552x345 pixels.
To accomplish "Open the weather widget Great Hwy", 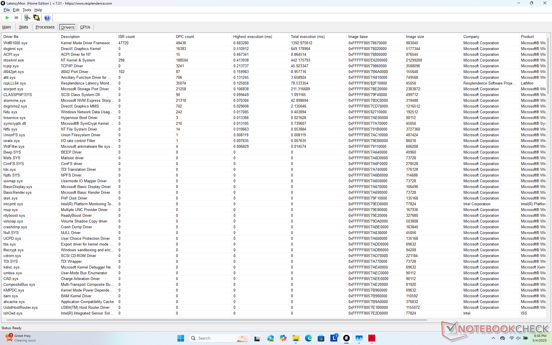I will point(21,338).
